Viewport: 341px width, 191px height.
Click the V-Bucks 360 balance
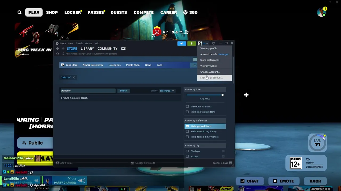[x=190, y=12]
